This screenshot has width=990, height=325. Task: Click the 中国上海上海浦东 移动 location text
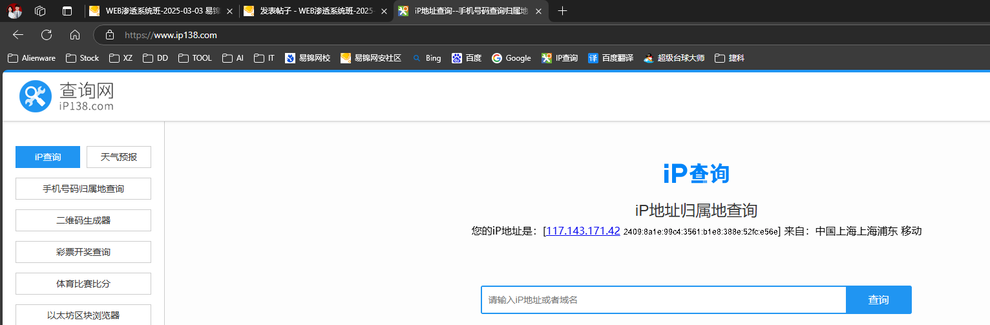[869, 231]
